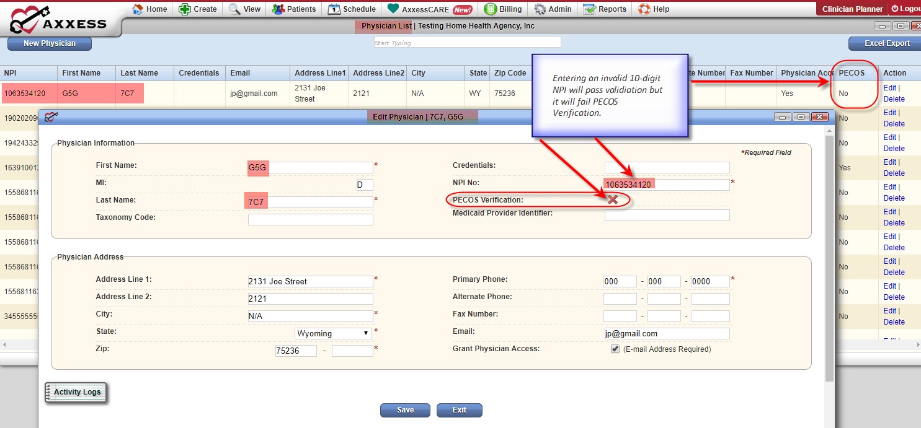Viewport: 921px width, 428px height.
Task: Open the Patients menu
Action: (294, 9)
